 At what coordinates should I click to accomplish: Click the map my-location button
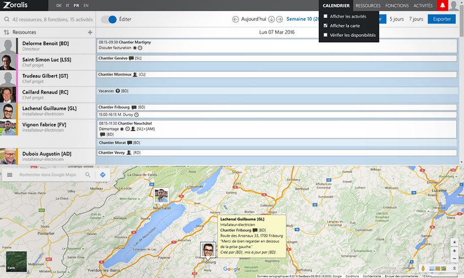click(x=454, y=242)
